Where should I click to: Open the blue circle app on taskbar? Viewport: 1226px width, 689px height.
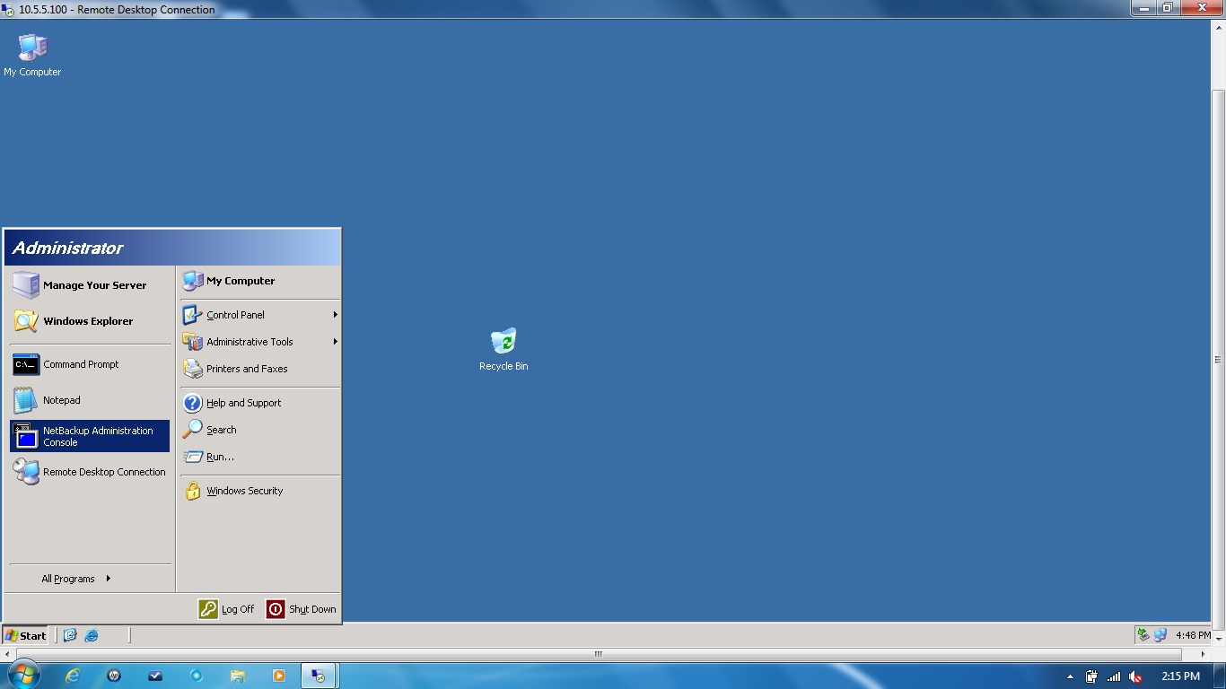pos(197,676)
